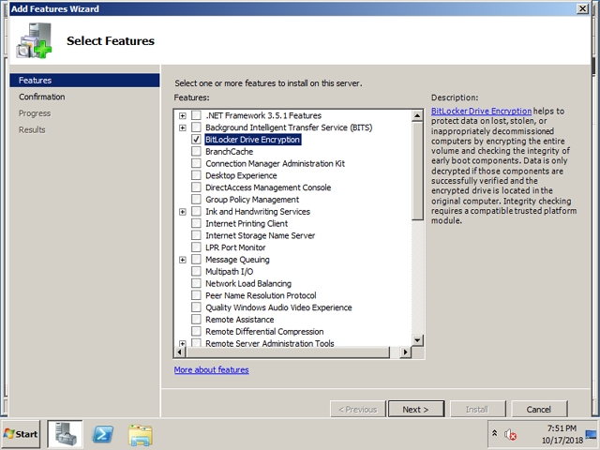Close the Add Features Wizard window
The height and width of the screenshot is (450, 600).
click(x=582, y=8)
